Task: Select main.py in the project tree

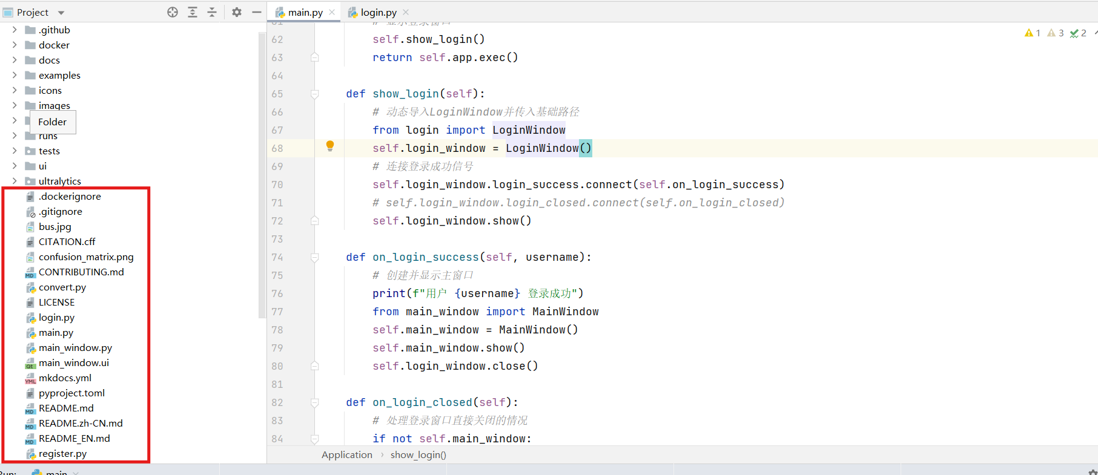Action: click(x=56, y=332)
